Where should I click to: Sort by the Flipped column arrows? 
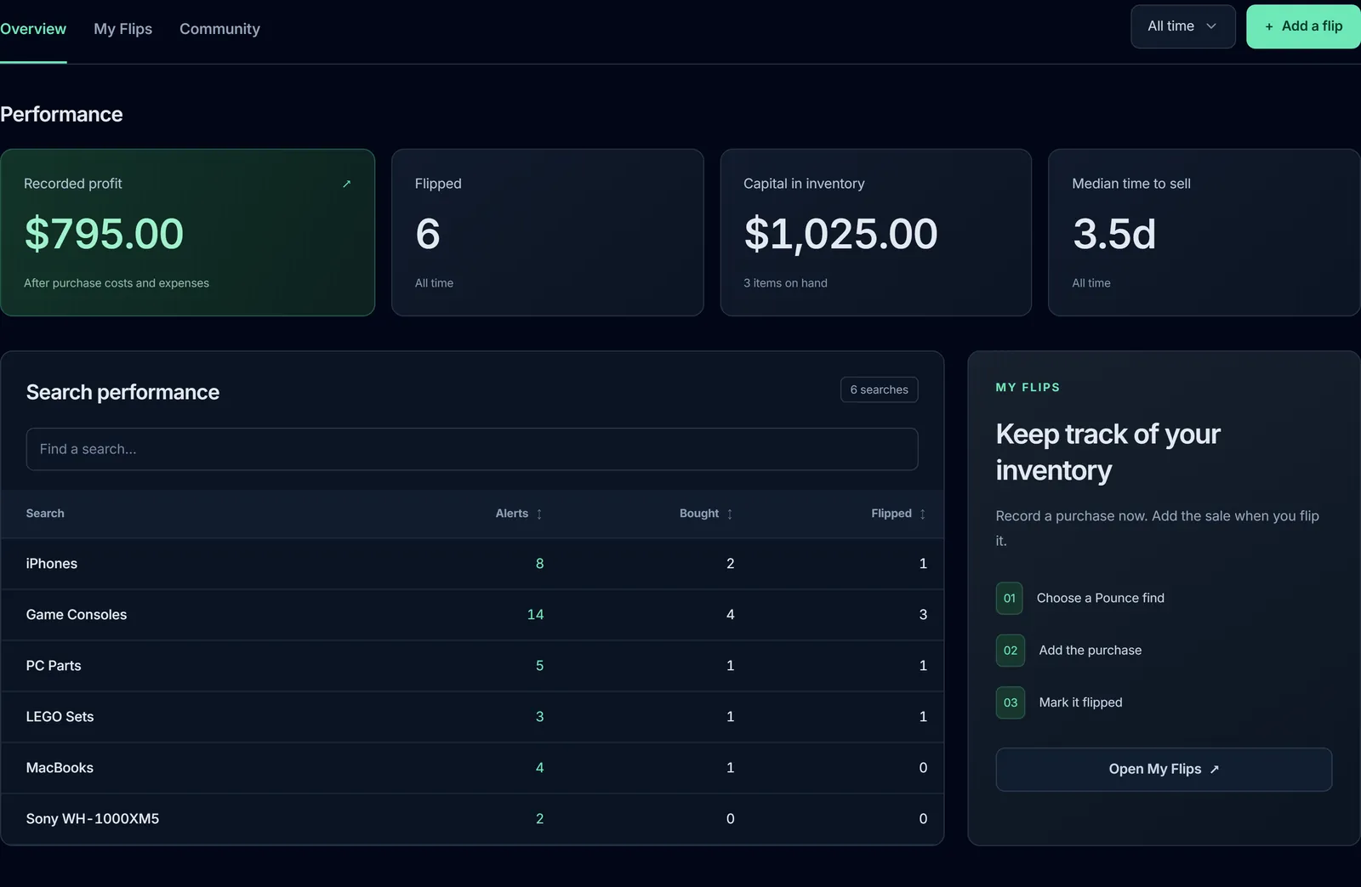(x=923, y=514)
